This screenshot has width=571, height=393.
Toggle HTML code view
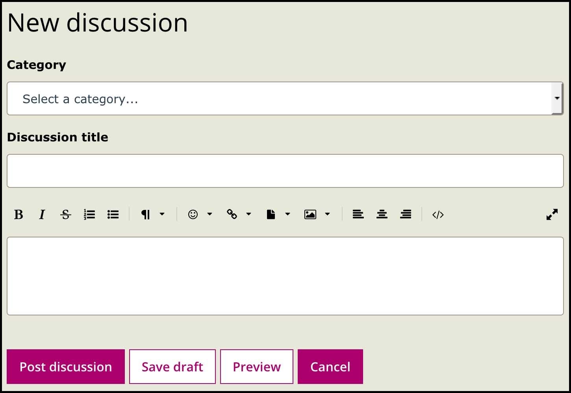(438, 215)
